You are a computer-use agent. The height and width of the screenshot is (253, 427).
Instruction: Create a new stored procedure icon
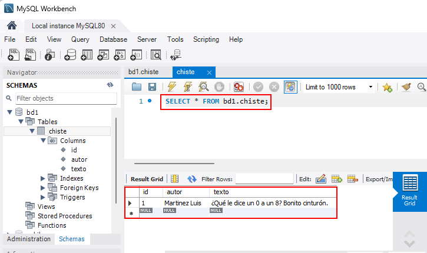coord(120,55)
